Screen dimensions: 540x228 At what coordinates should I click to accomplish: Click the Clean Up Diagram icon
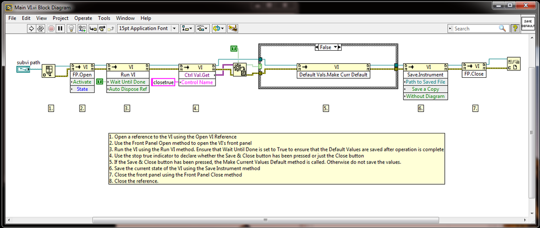pyautogui.click(x=233, y=28)
